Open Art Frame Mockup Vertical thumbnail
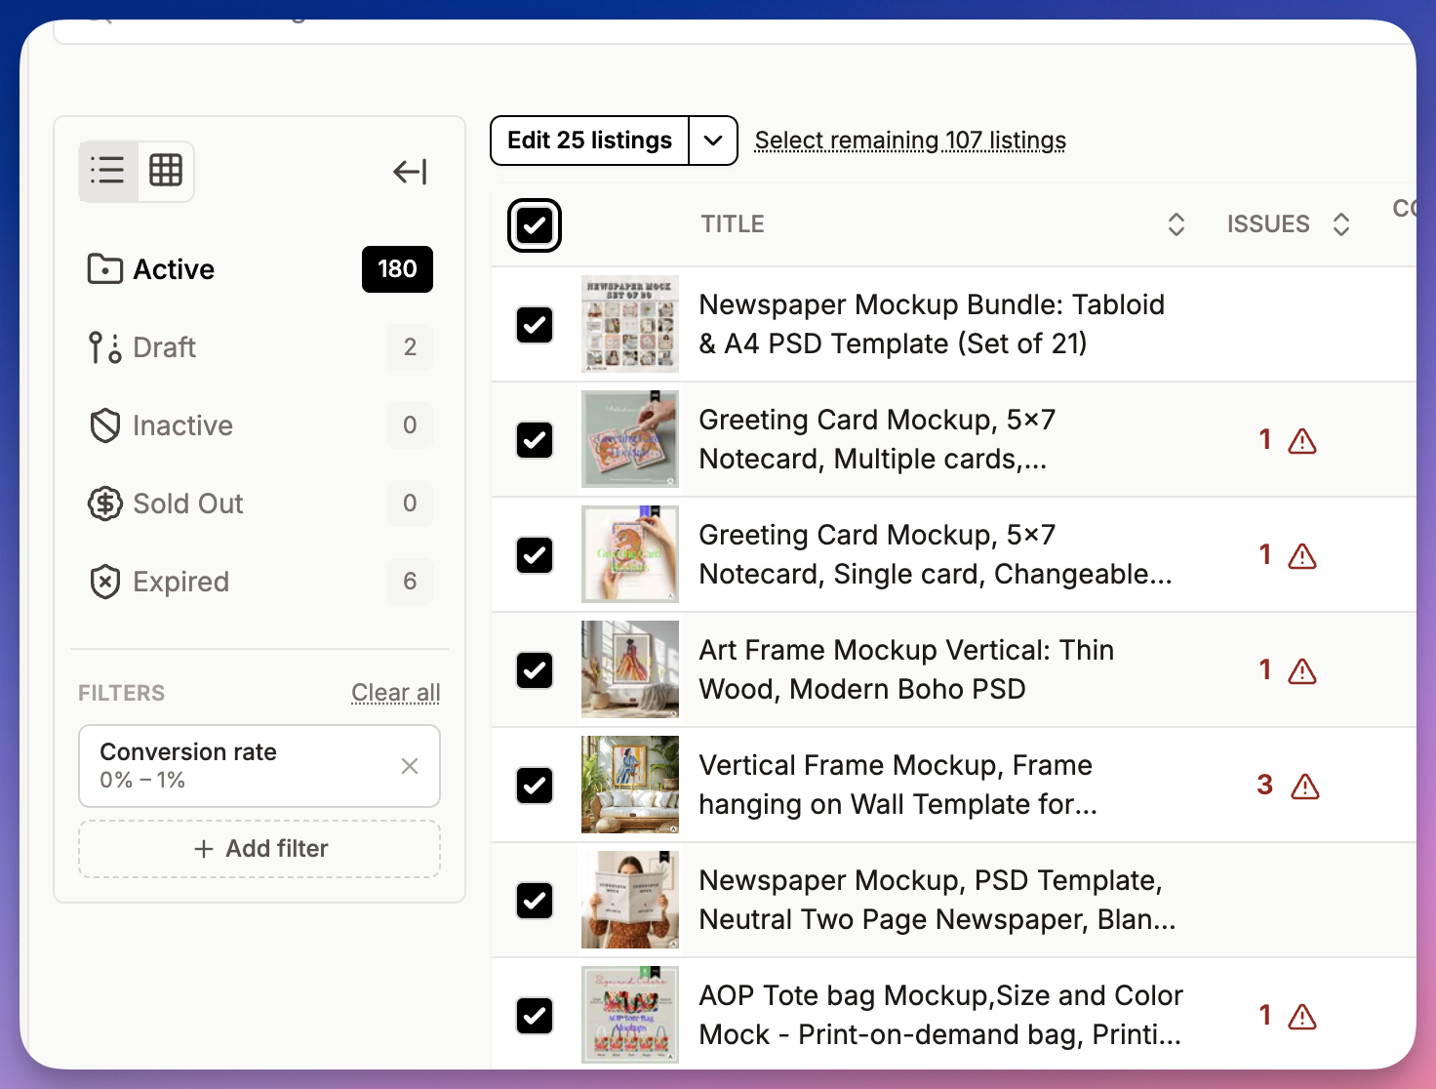The width and height of the screenshot is (1436, 1089). pyautogui.click(x=630, y=669)
